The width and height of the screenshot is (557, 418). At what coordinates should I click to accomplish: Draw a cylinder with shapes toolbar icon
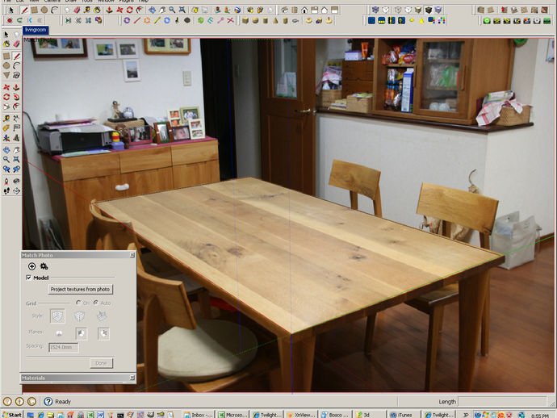[x=266, y=21]
